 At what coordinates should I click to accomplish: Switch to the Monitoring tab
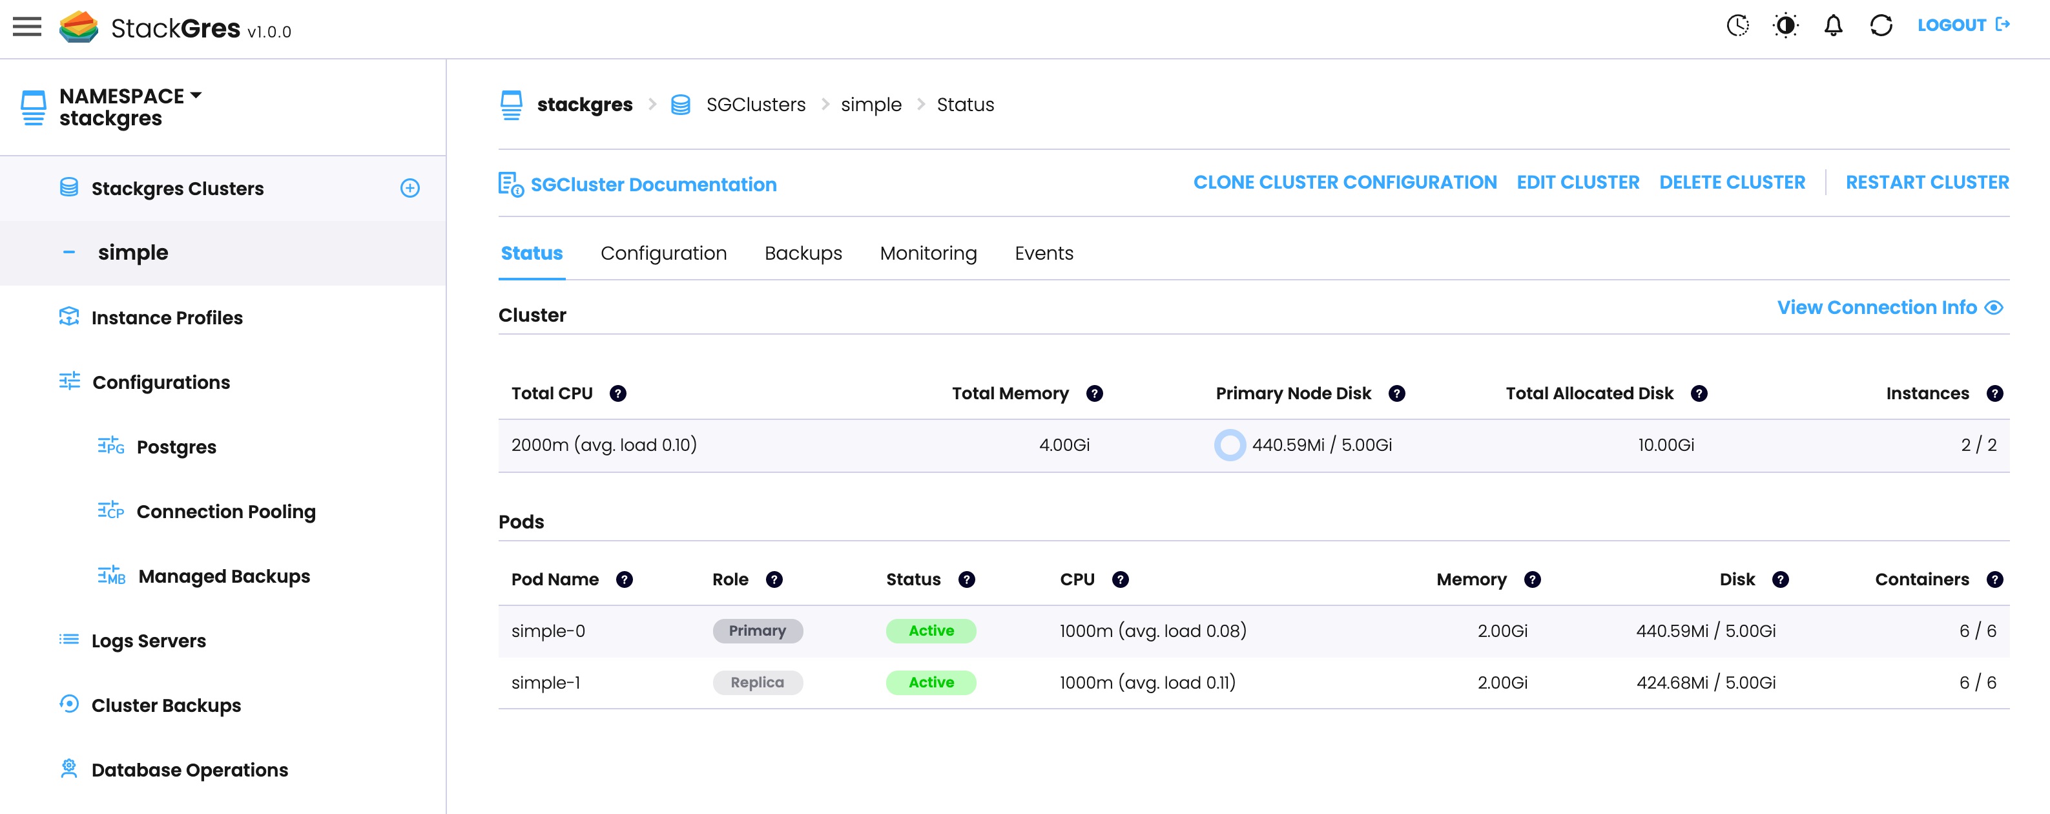[x=927, y=253]
